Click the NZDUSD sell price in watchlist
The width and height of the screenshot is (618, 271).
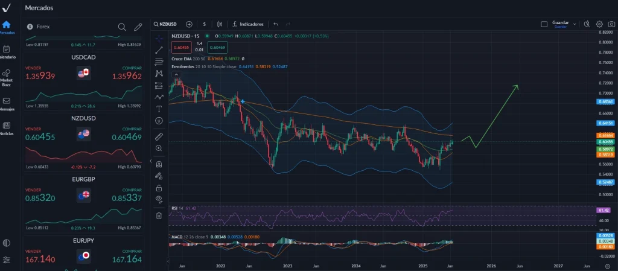point(40,137)
